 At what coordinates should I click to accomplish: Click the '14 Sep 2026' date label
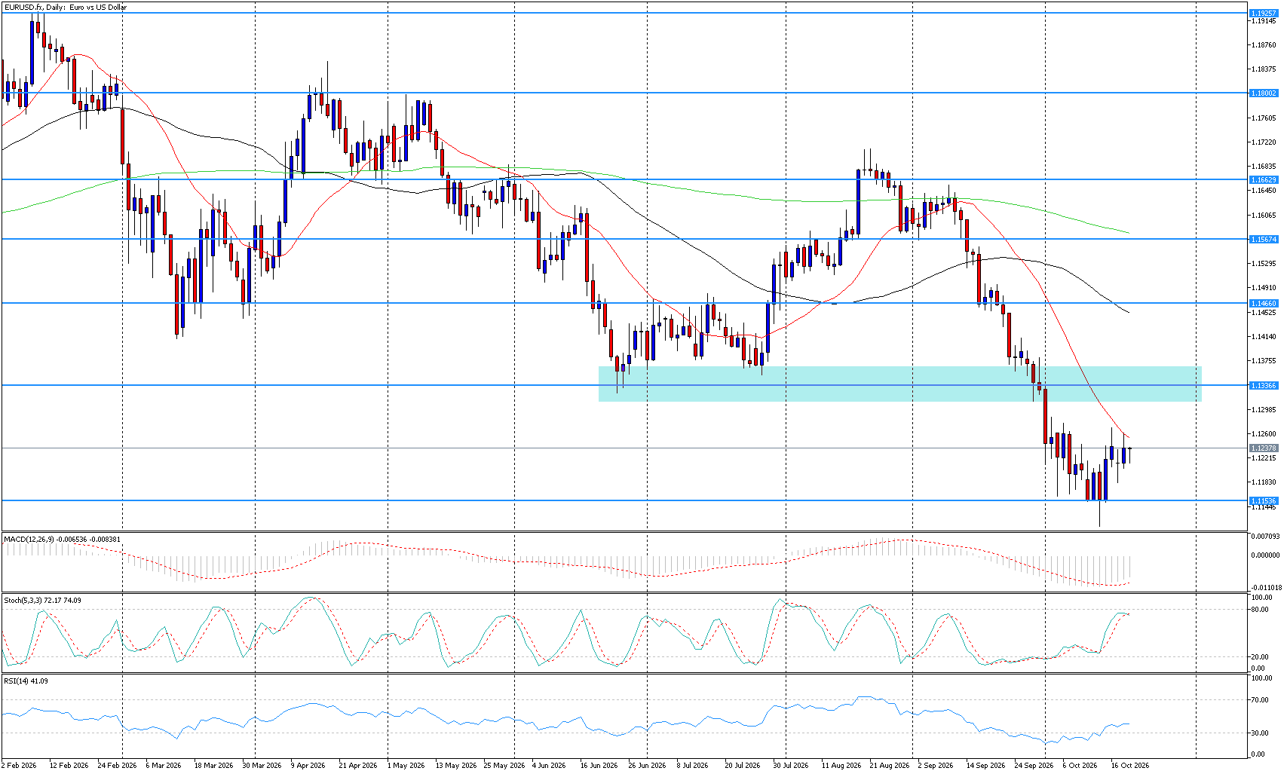pos(985,766)
